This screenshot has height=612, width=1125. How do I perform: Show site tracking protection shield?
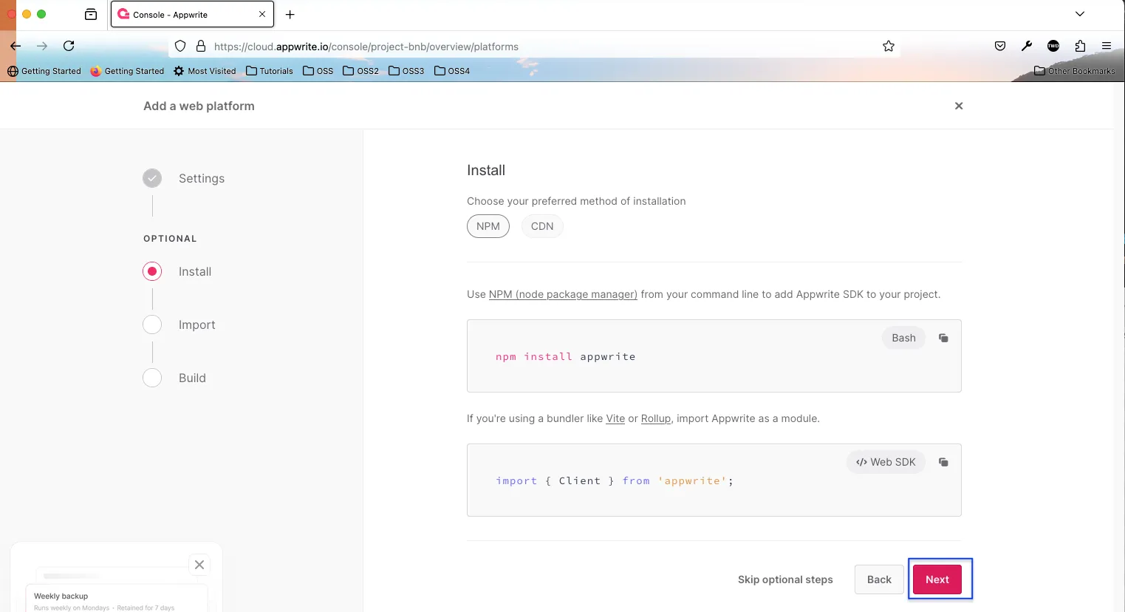[180, 46]
